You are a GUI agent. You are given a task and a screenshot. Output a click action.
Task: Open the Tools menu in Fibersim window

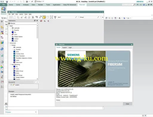pyautogui.click(x=26, y=14)
